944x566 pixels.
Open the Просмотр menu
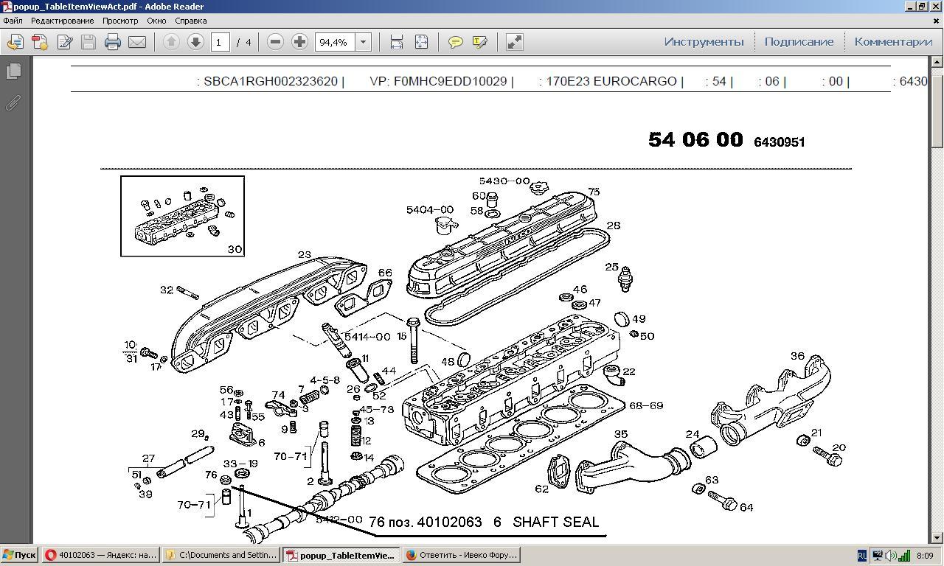point(120,21)
